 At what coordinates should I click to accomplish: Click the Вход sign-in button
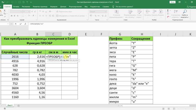(172, 2)
